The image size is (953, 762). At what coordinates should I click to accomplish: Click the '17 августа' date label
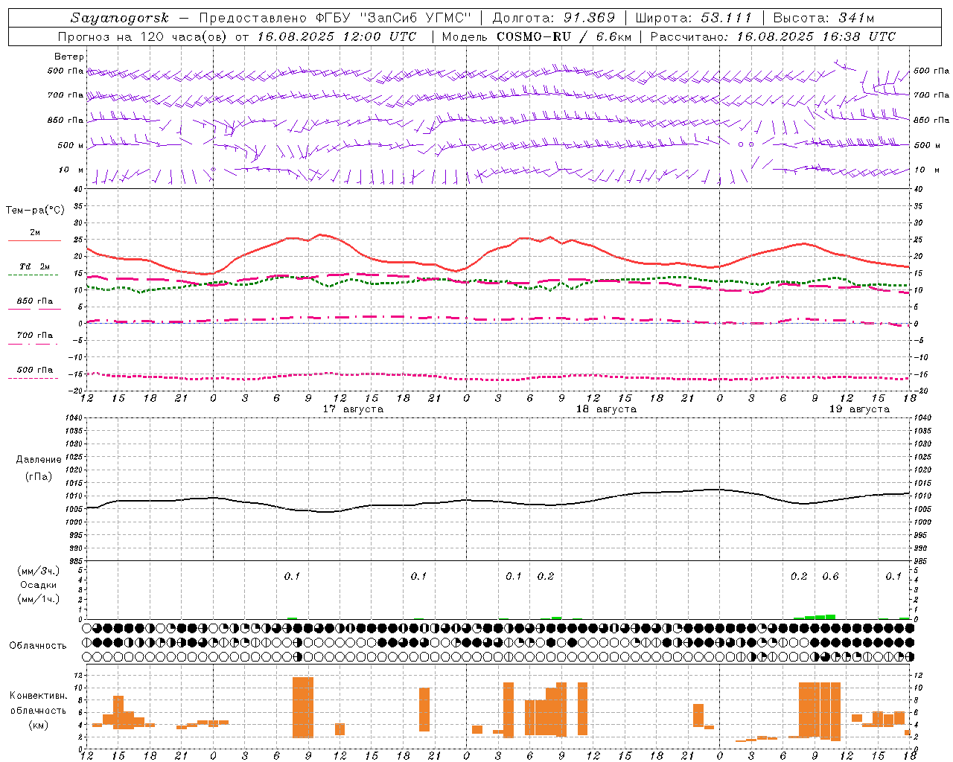(x=353, y=409)
